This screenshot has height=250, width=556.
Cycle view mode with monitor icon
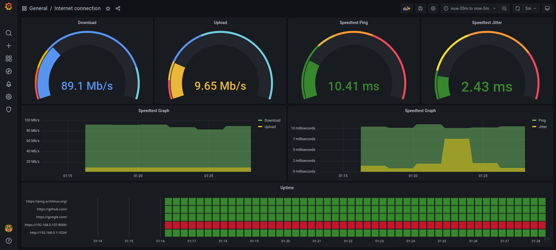547,8
